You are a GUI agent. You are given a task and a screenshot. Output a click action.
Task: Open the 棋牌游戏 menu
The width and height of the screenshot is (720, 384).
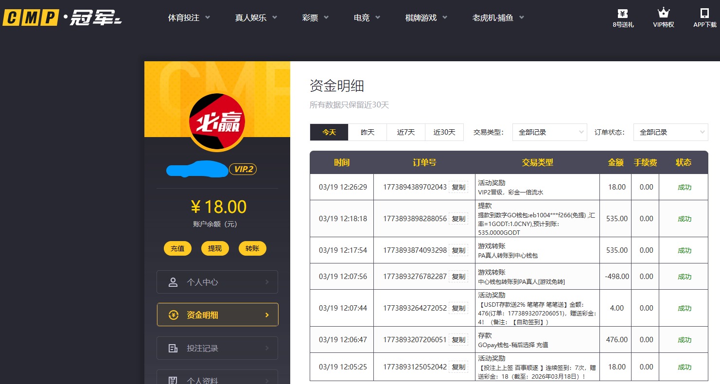[425, 17]
